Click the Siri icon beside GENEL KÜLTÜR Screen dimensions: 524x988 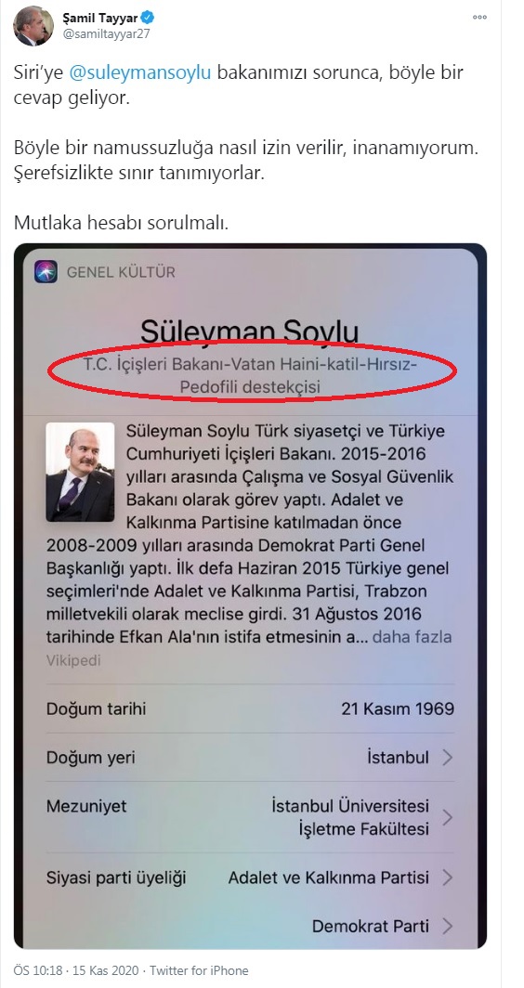pyautogui.click(x=46, y=272)
